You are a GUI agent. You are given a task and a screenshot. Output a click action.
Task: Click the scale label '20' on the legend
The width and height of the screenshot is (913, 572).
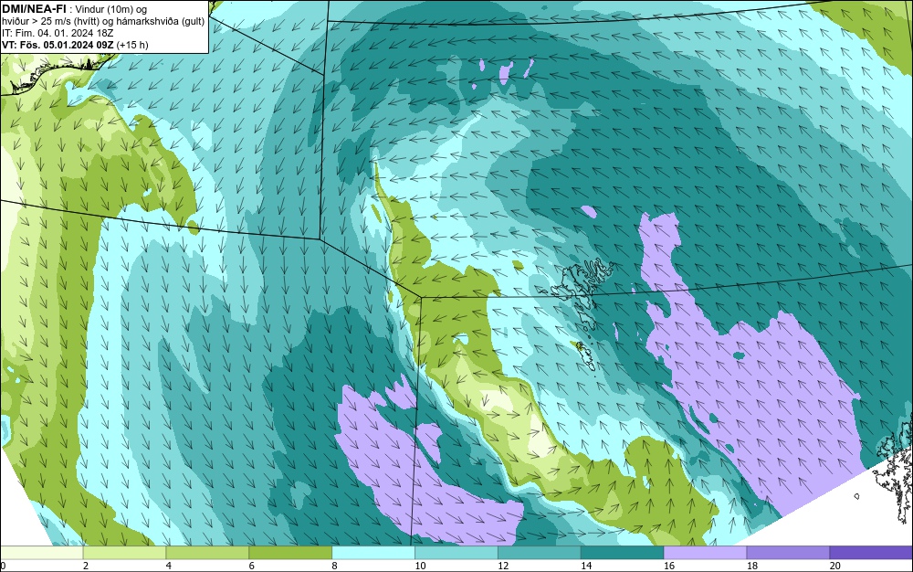835,566
